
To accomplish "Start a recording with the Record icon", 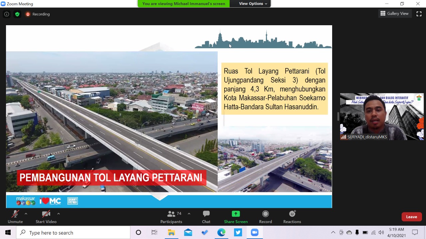I will click(x=265, y=217).
